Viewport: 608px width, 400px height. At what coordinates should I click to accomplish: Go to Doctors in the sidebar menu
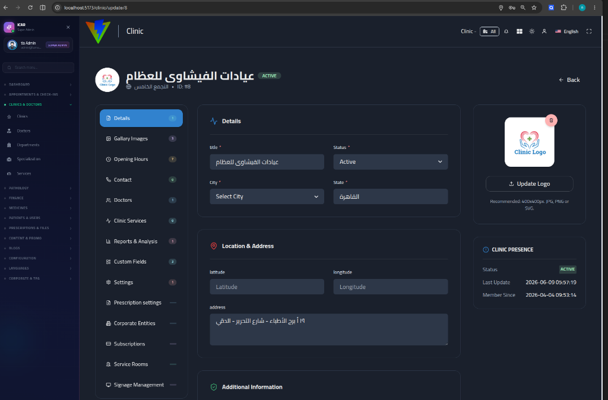click(x=23, y=131)
